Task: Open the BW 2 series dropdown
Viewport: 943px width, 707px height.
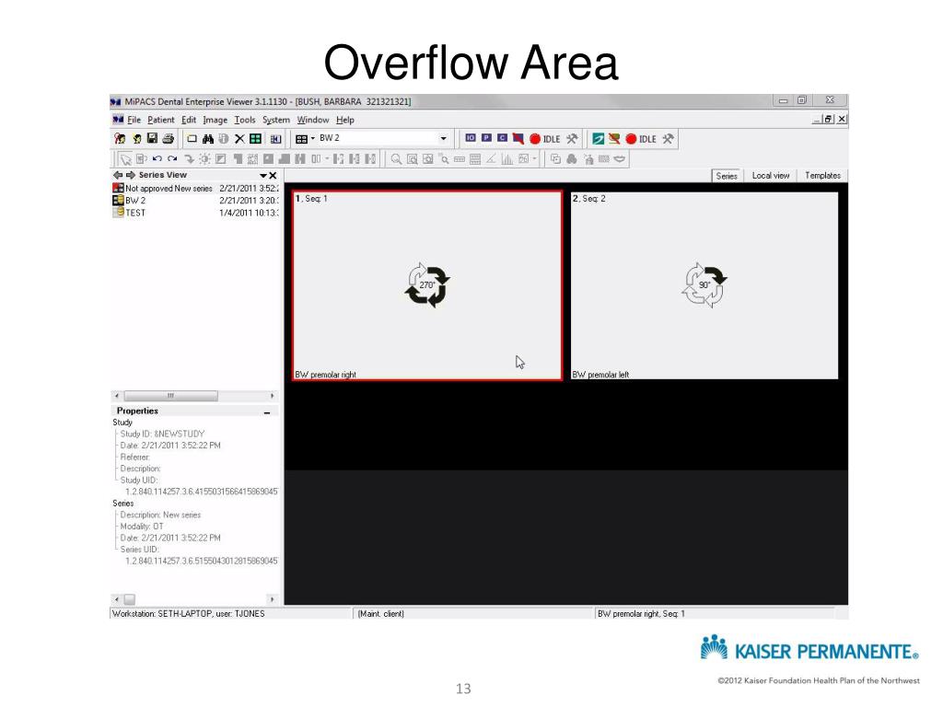Action: pos(443,138)
